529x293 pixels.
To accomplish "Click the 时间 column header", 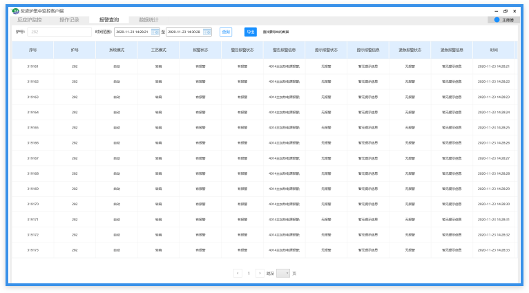I will tap(493, 50).
